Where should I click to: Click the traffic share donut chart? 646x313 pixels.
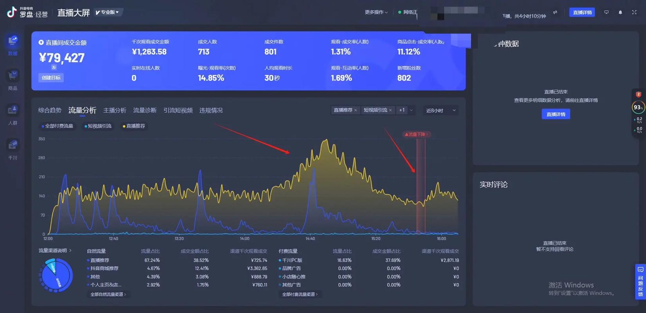tap(56, 275)
